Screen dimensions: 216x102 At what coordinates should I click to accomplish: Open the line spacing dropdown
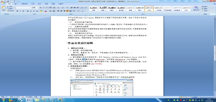[x=74, y=11]
